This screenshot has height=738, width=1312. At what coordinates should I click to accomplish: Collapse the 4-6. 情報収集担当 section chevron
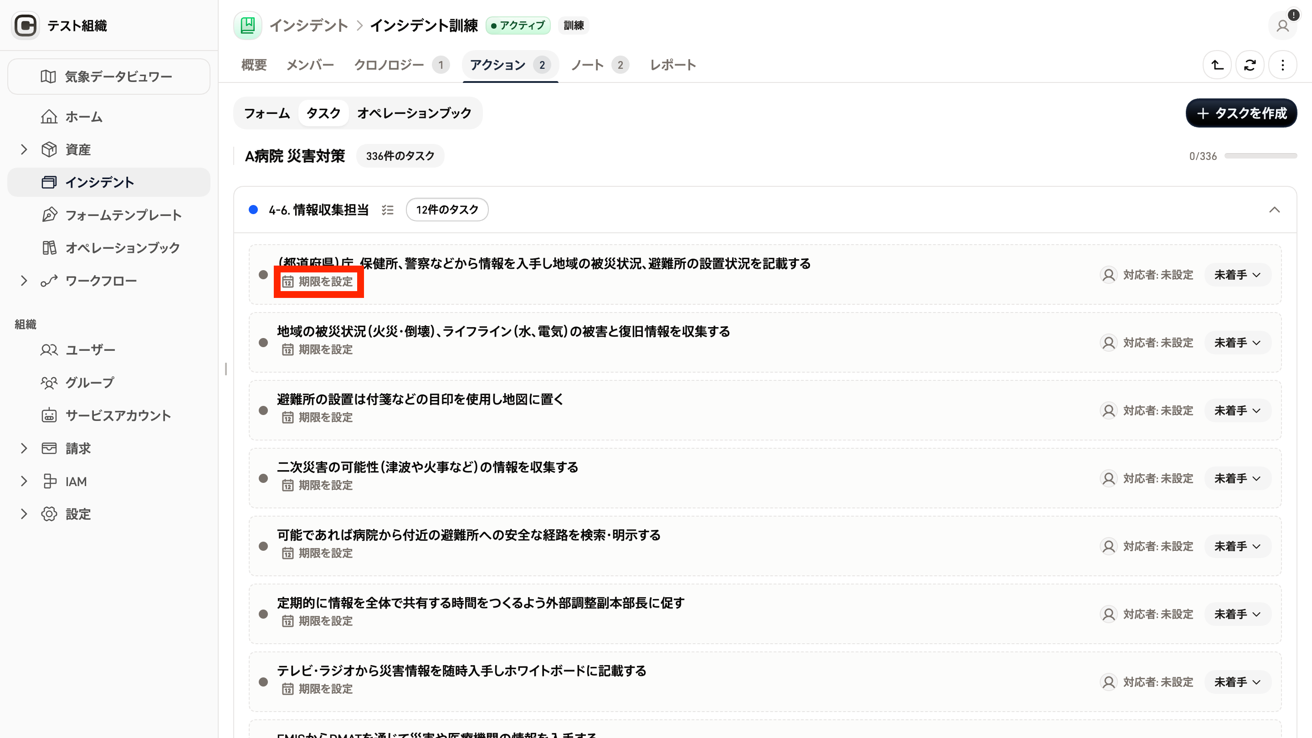(1274, 210)
